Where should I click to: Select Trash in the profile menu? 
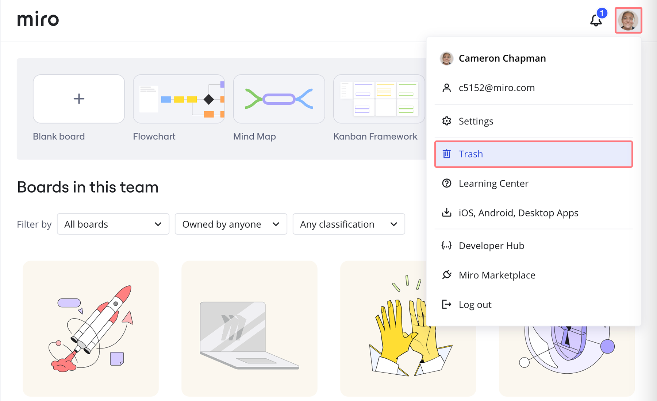[534, 154]
